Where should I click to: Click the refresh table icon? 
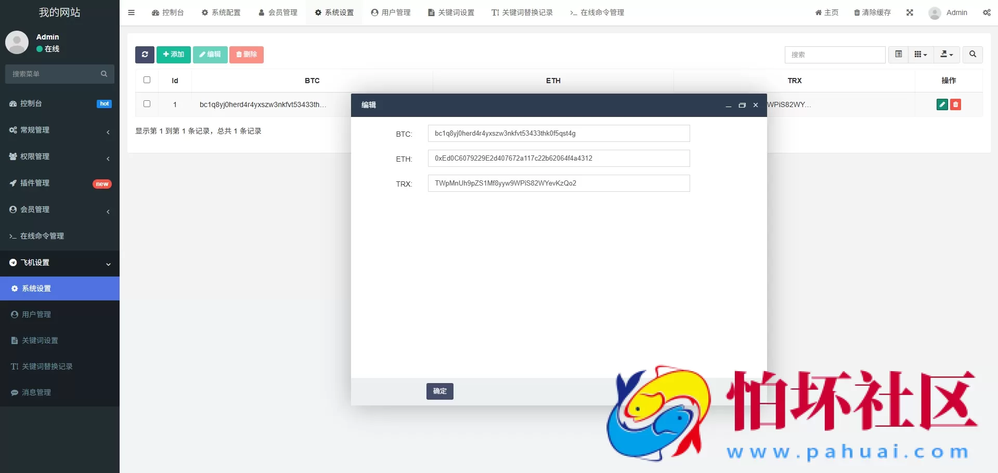tap(145, 55)
